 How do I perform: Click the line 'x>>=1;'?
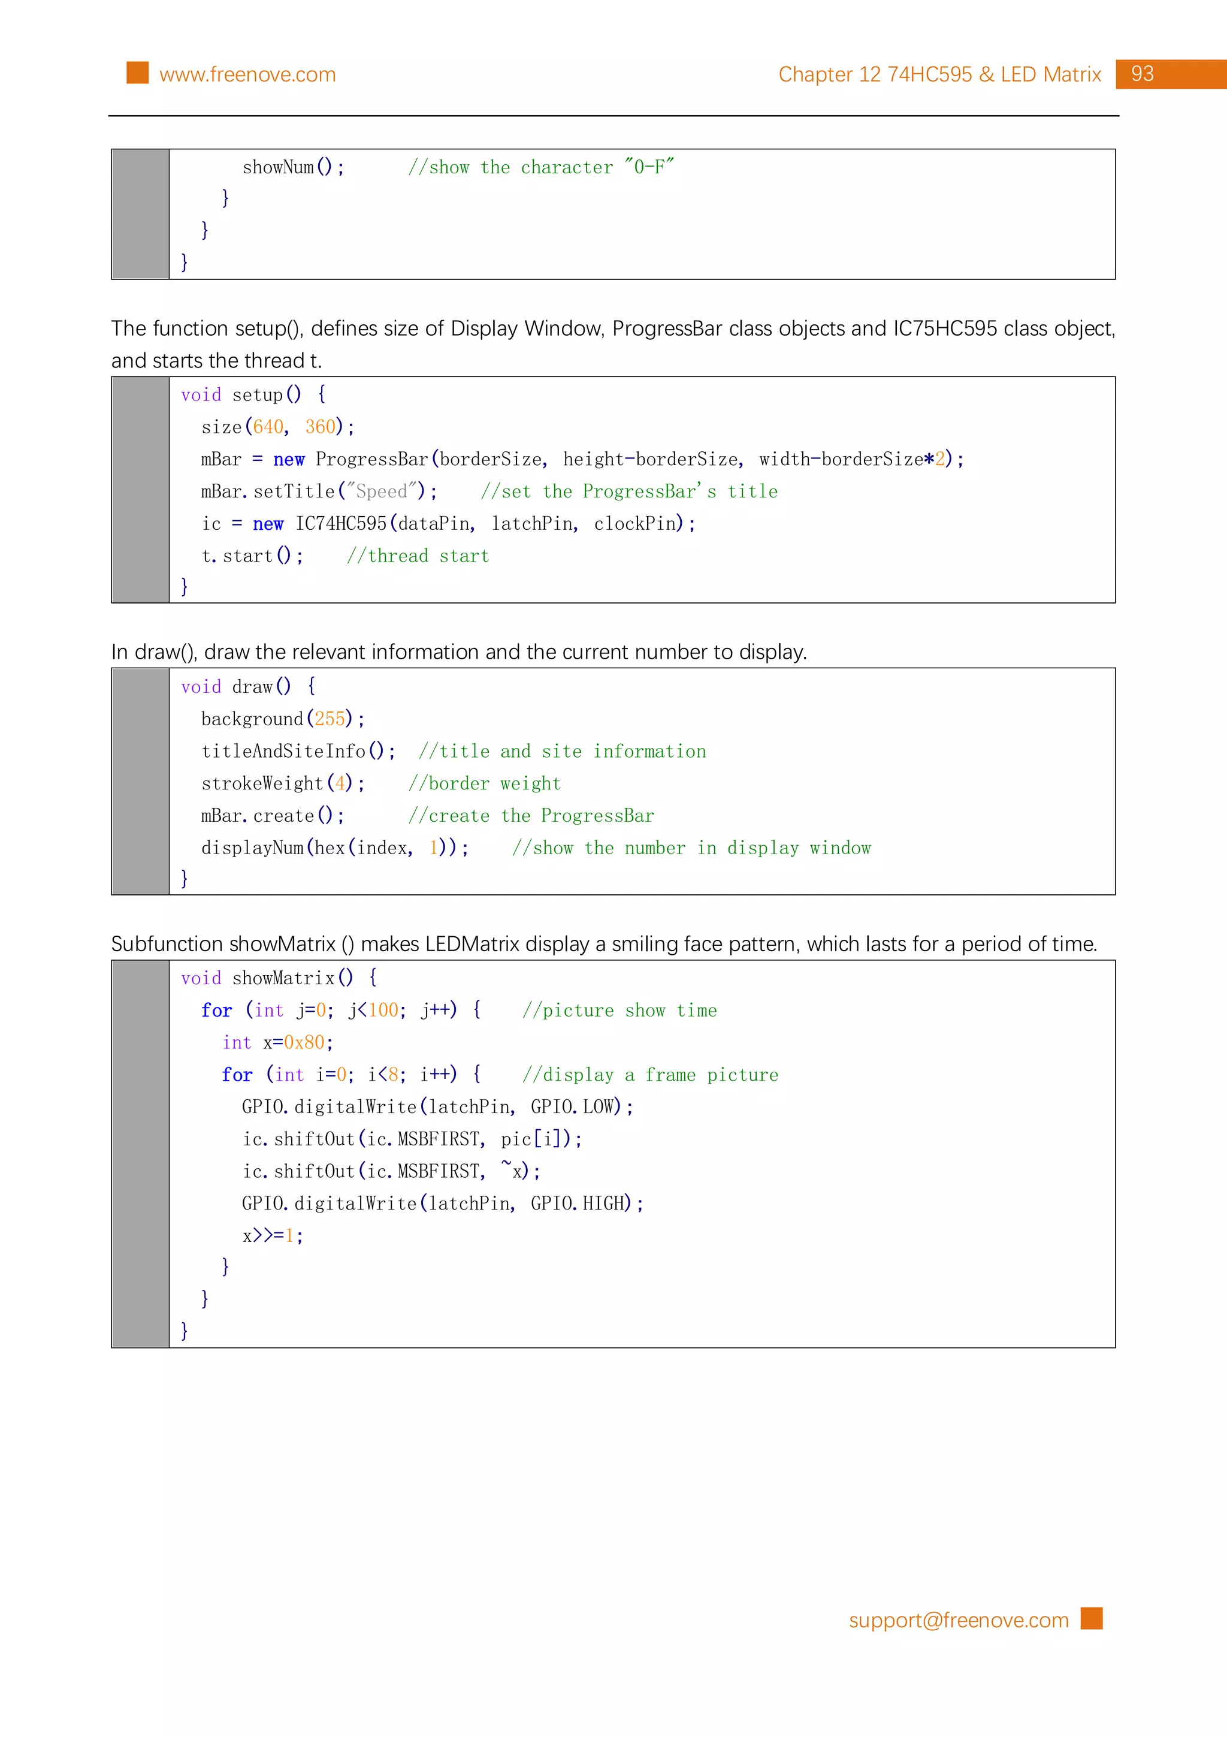(273, 1236)
